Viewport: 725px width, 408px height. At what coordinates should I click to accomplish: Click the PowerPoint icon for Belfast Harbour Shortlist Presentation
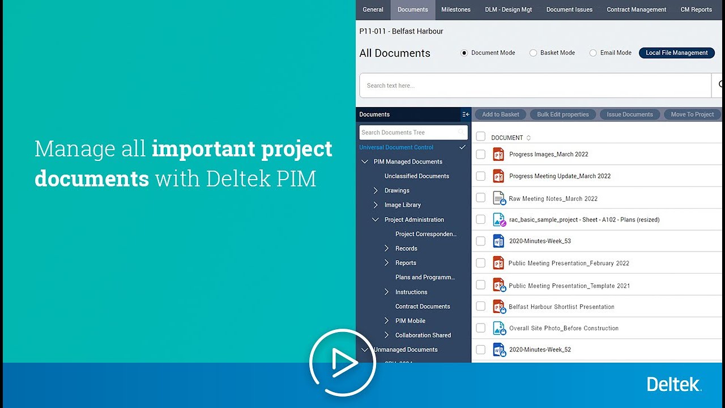click(x=498, y=307)
